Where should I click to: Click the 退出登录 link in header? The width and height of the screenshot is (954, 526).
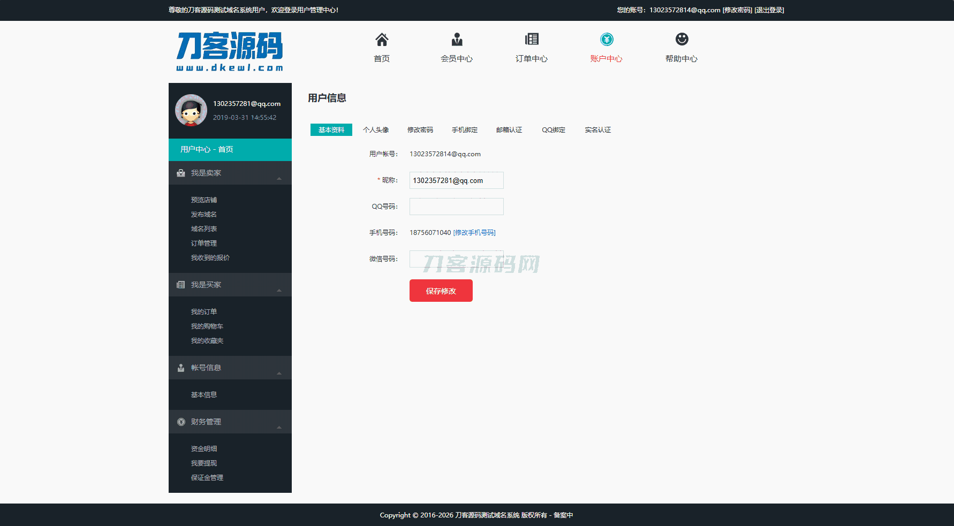[x=769, y=10]
